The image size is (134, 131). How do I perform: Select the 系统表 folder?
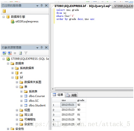tap(33, 91)
